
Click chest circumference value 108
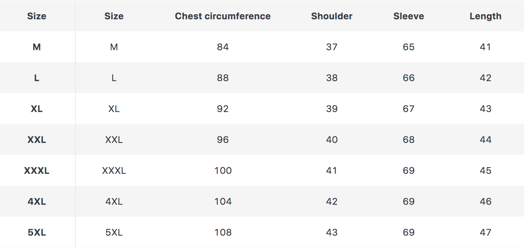click(x=223, y=233)
